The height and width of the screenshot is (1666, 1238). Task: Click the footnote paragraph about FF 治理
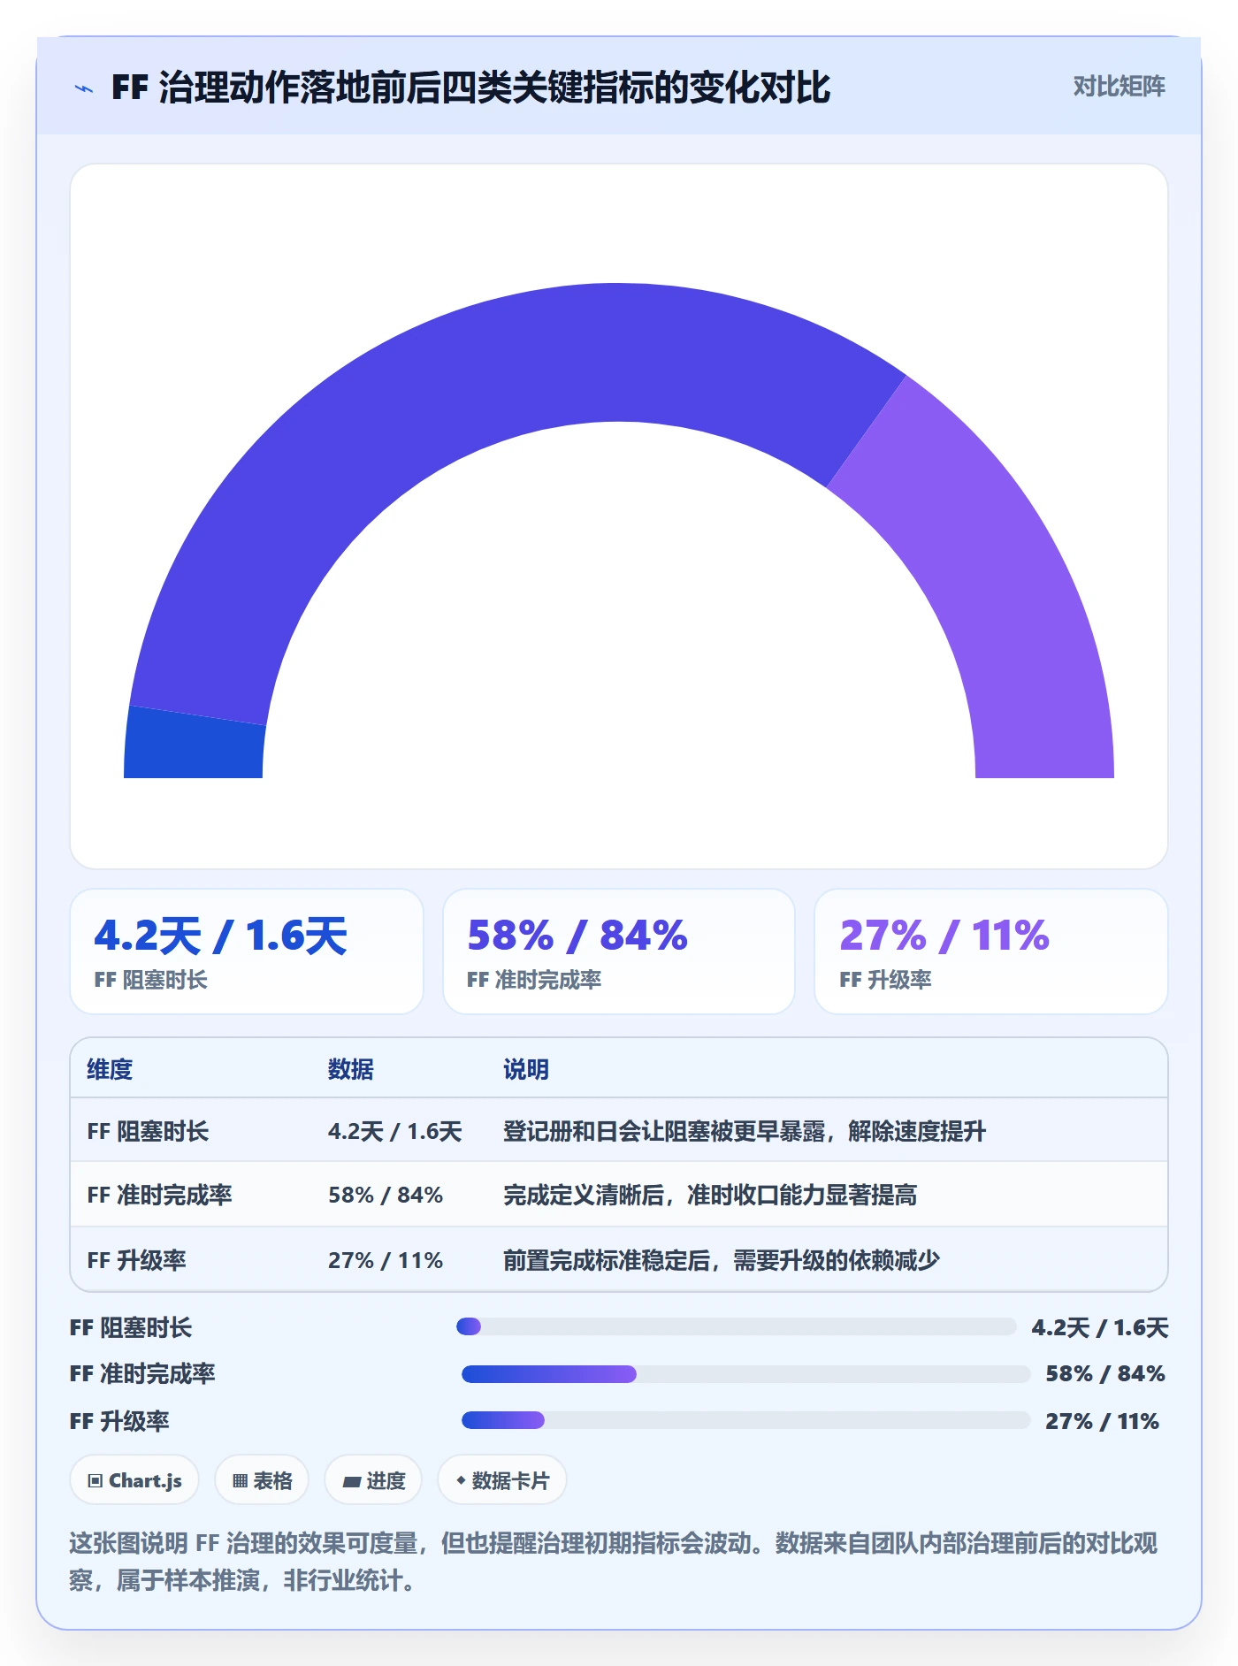[614, 1562]
